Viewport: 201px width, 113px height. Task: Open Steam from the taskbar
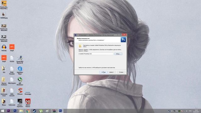(34, 111)
